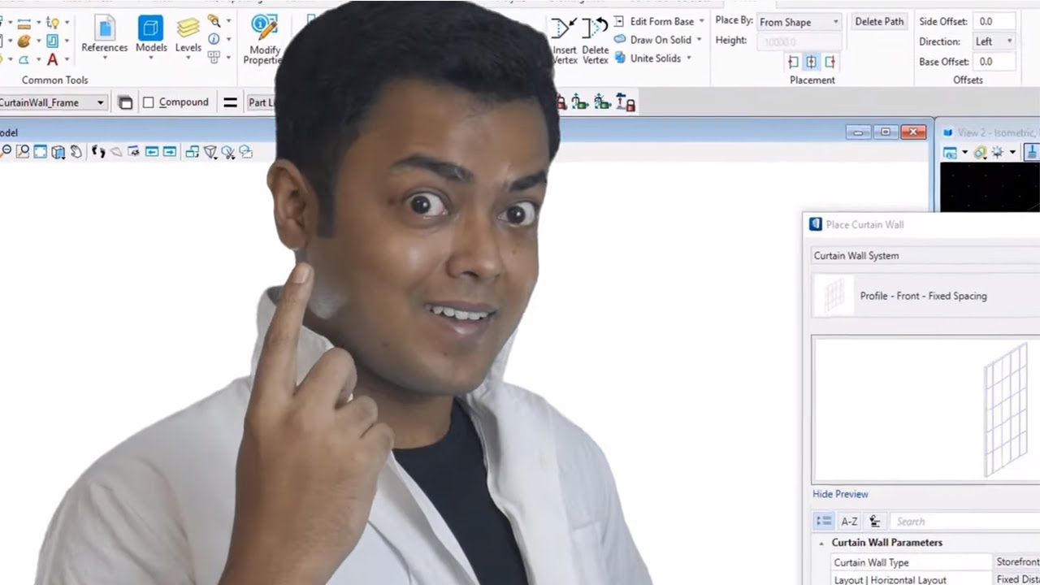This screenshot has width=1040, height=585.
Task: Select the Delete Vertex tool
Action: pos(596,39)
